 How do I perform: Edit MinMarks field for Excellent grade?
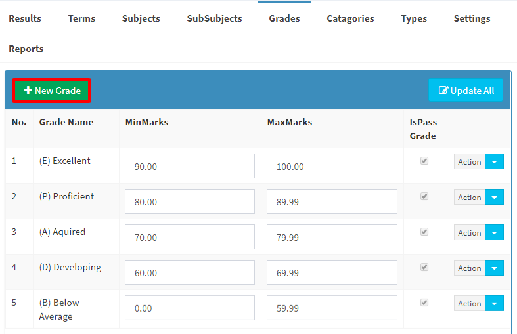(190, 166)
